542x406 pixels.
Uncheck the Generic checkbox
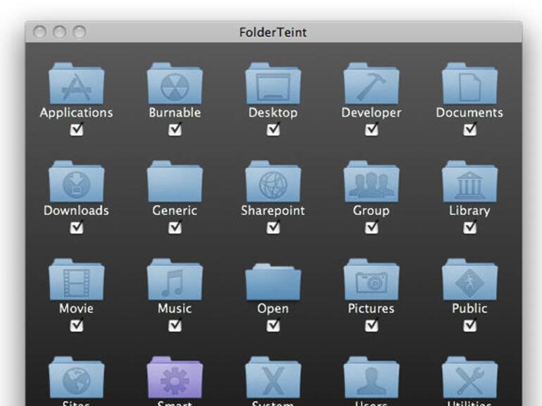point(175,228)
